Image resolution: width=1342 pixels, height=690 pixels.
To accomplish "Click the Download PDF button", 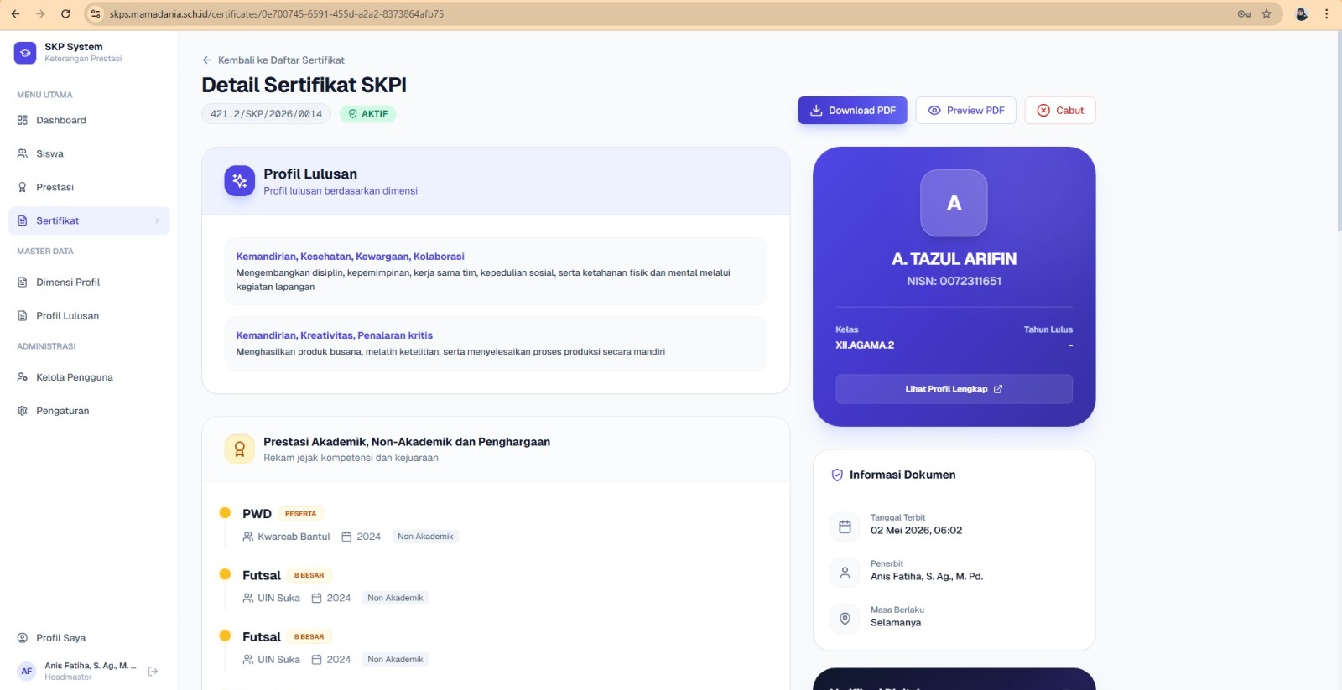I will (852, 111).
